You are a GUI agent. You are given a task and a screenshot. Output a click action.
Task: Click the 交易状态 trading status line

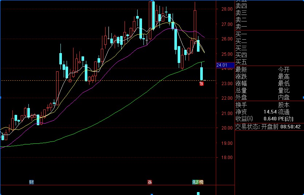268,127
